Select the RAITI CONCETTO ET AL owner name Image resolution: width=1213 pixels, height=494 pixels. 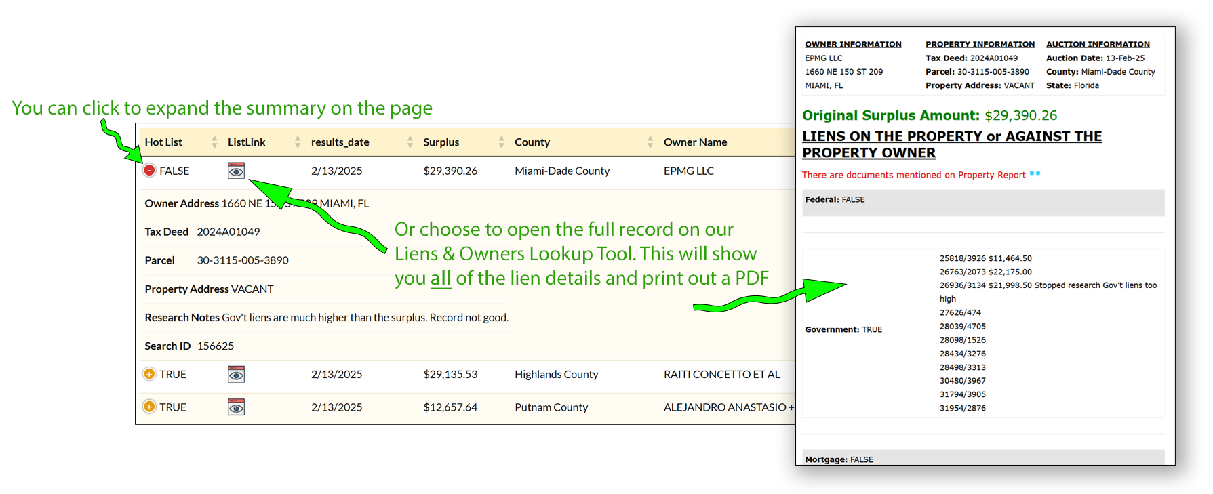point(721,374)
